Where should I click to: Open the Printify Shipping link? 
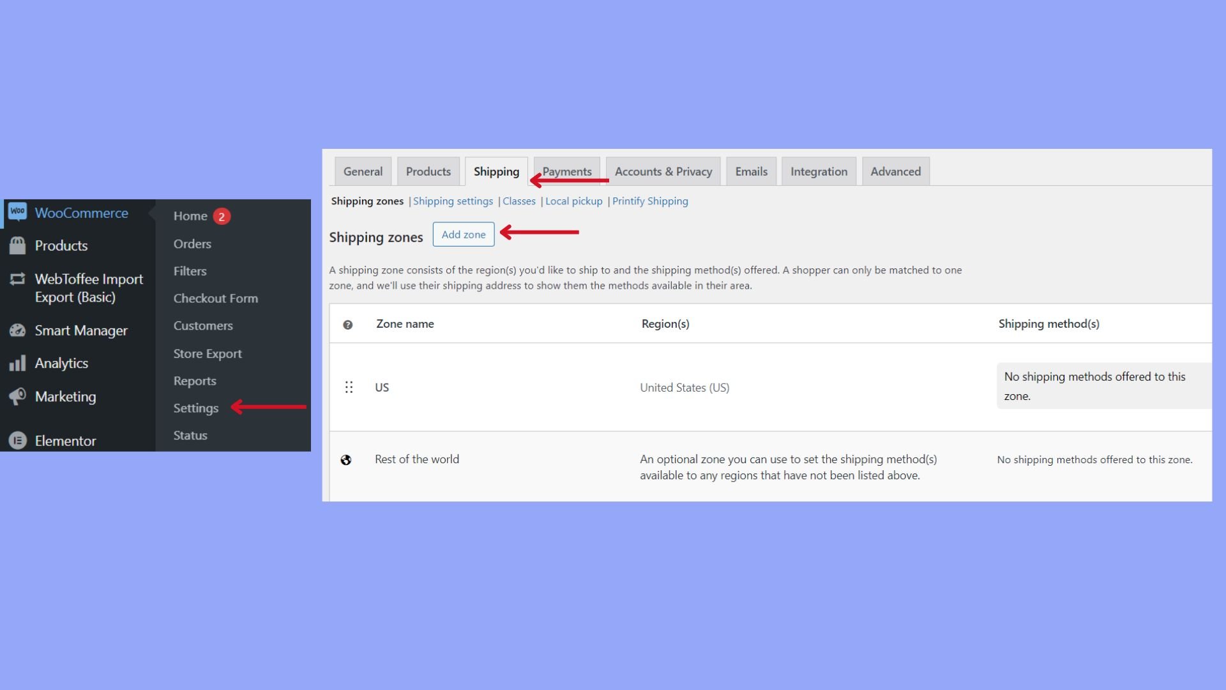650,201
